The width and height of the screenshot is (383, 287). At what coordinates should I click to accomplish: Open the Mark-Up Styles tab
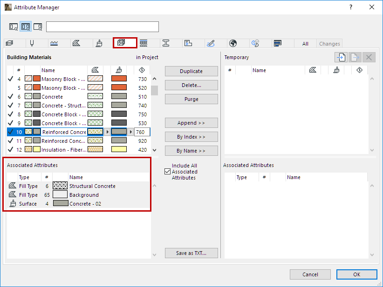click(x=211, y=43)
